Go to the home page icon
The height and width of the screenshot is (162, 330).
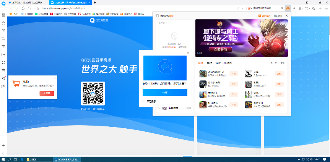[x=29, y=8]
